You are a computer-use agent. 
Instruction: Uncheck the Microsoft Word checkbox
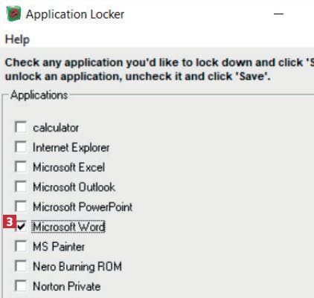click(22, 226)
